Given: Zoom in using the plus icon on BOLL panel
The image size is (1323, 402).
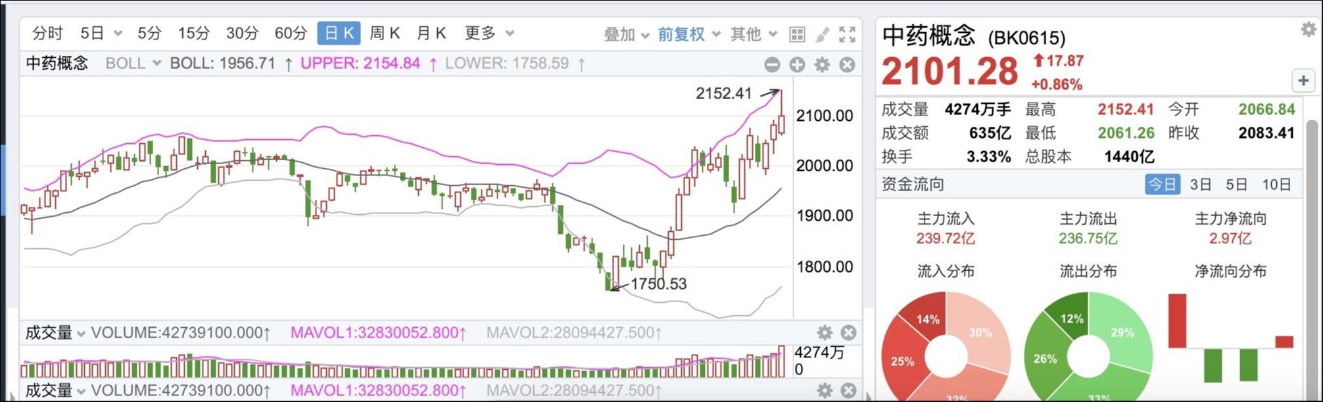Looking at the screenshot, I should point(797,64).
